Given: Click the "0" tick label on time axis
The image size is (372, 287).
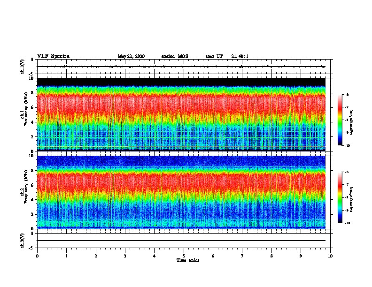Looking at the screenshot, I should (x=37, y=256).
